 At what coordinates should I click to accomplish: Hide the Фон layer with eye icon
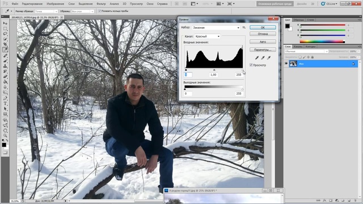pos(286,63)
